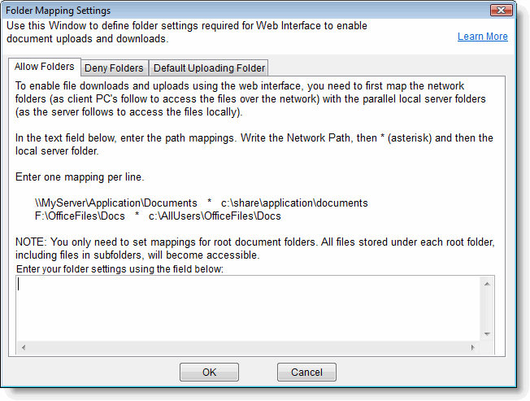This screenshot has width=530, height=401.
Task: Click the text field's scroll down arrow
Action: [487, 333]
